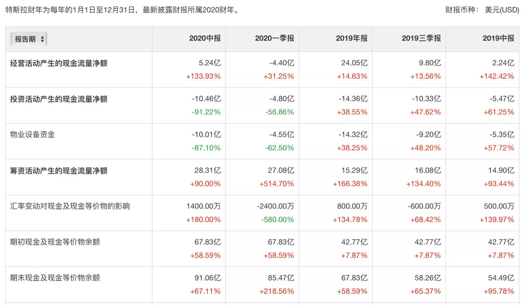Click the 2020一季报 column header
Screen dimensions: 524x305
click(274, 38)
